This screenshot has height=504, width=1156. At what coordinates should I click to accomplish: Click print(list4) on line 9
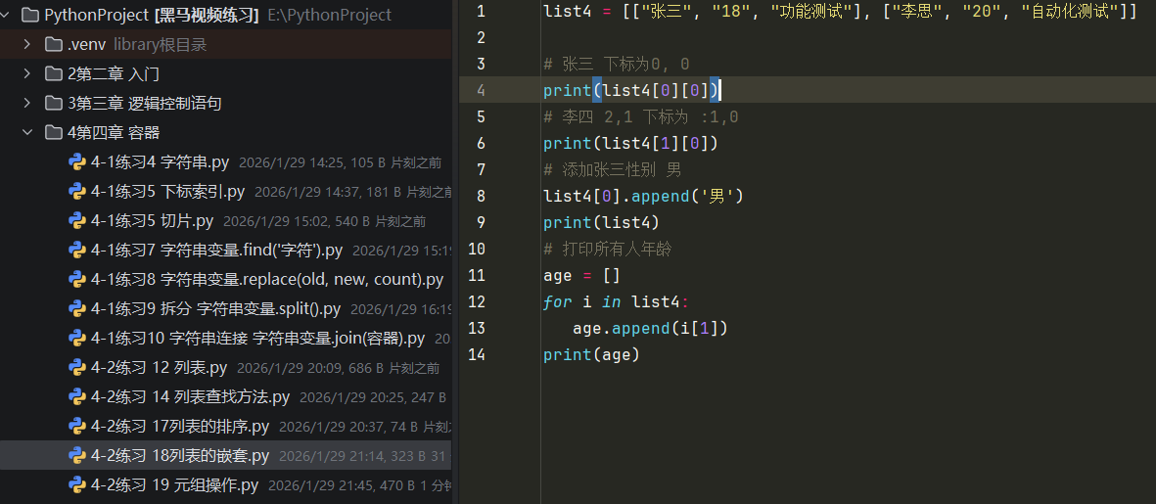[602, 223]
